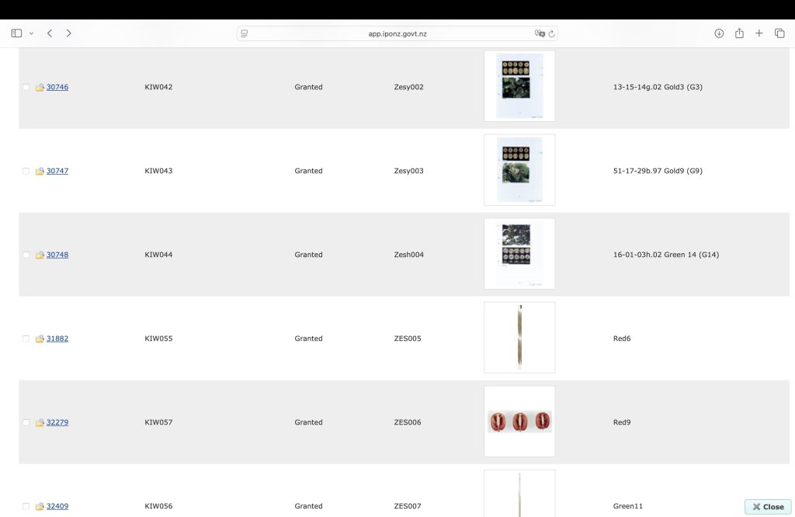Toggle the Safari sidebar icon
This screenshot has height=517, width=795.
click(x=16, y=33)
